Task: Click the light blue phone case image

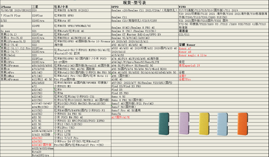Action: click(x=223, y=124)
